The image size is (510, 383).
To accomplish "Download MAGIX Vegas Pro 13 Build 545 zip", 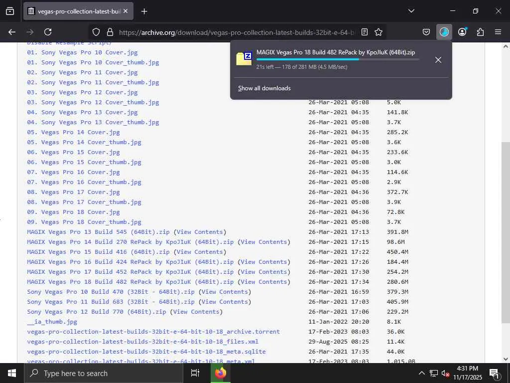I will pos(98,232).
